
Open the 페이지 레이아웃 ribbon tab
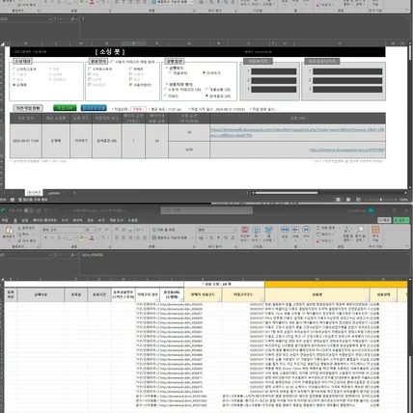(44, 220)
